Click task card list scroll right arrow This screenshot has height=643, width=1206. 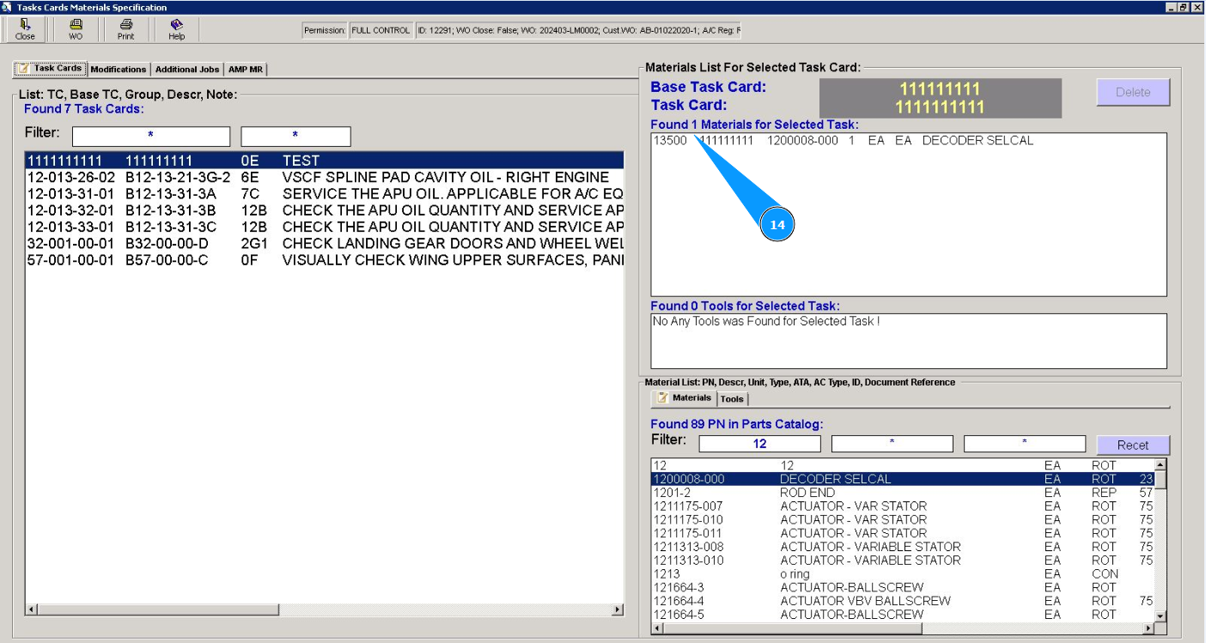click(617, 610)
